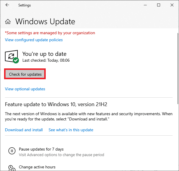Click Check for updates button
Screen dimensions: 179x171
[x=25, y=74]
